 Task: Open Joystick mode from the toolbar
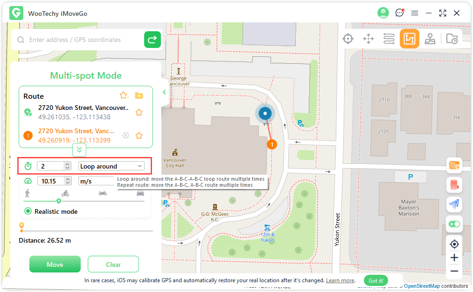tap(430, 39)
